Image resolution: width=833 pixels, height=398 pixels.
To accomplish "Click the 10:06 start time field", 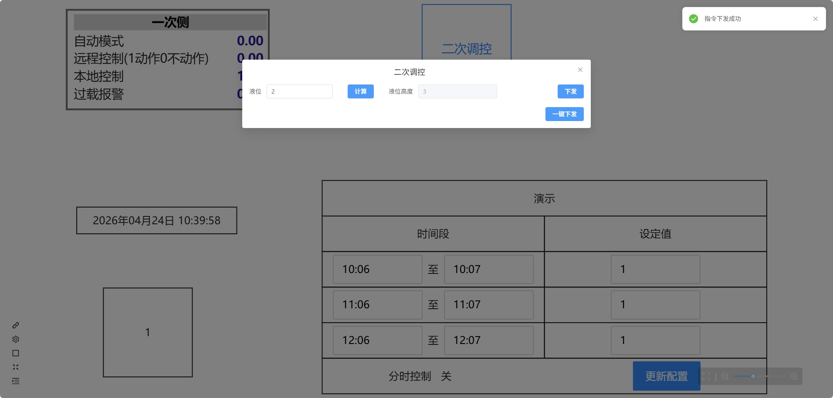I will [378, 270].
